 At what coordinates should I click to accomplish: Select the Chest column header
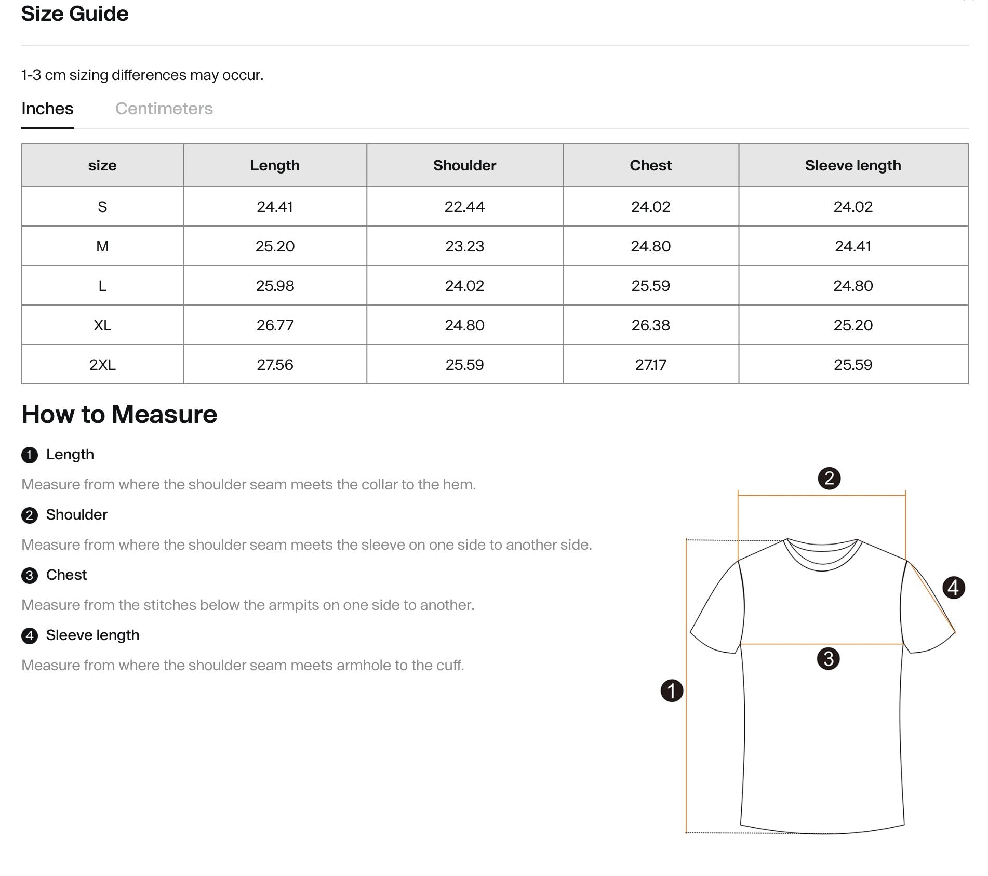click(650, 165)
